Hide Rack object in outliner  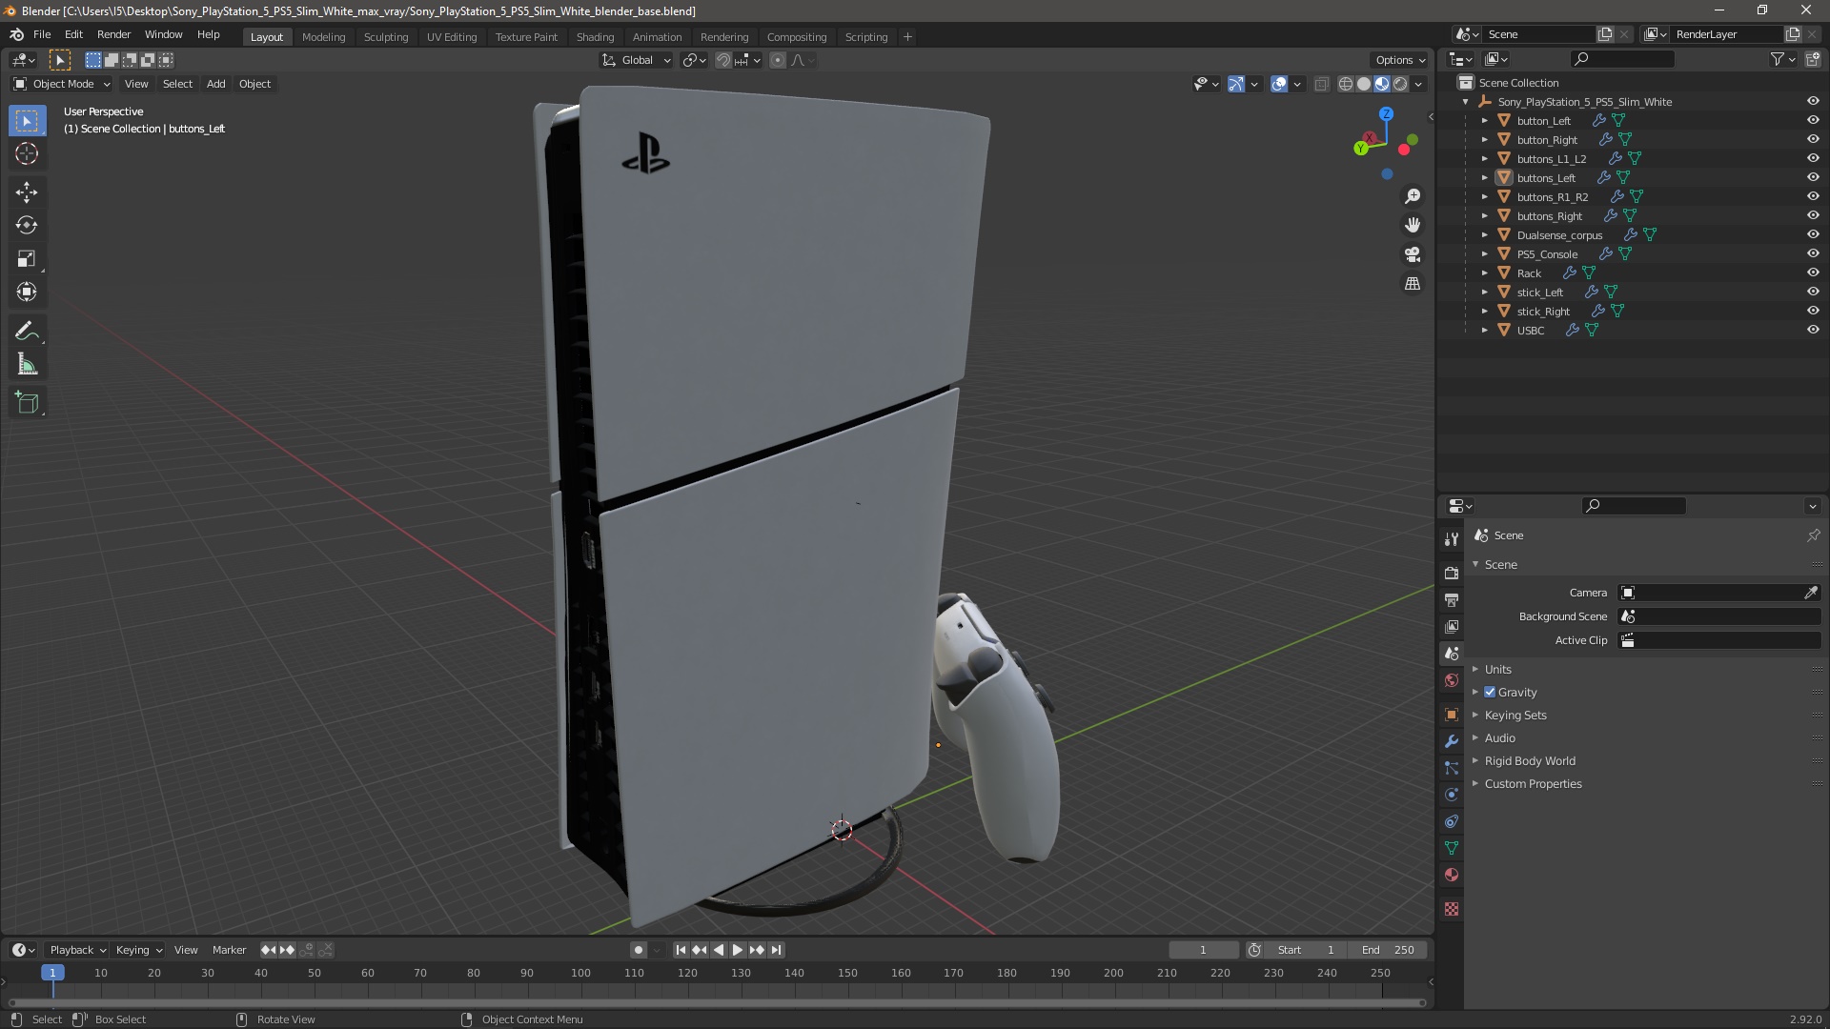click(1813, 272)
